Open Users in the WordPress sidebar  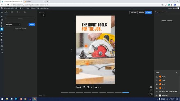click(x=2, y=40)
